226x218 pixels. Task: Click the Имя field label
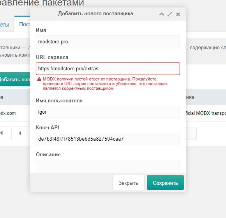pos(41,30)
